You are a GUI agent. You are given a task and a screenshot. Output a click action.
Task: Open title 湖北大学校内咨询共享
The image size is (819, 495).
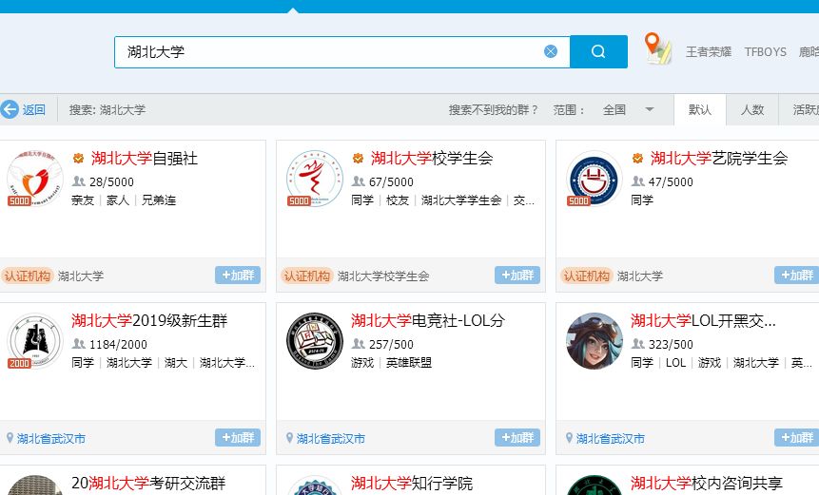(x=707, y=483)
